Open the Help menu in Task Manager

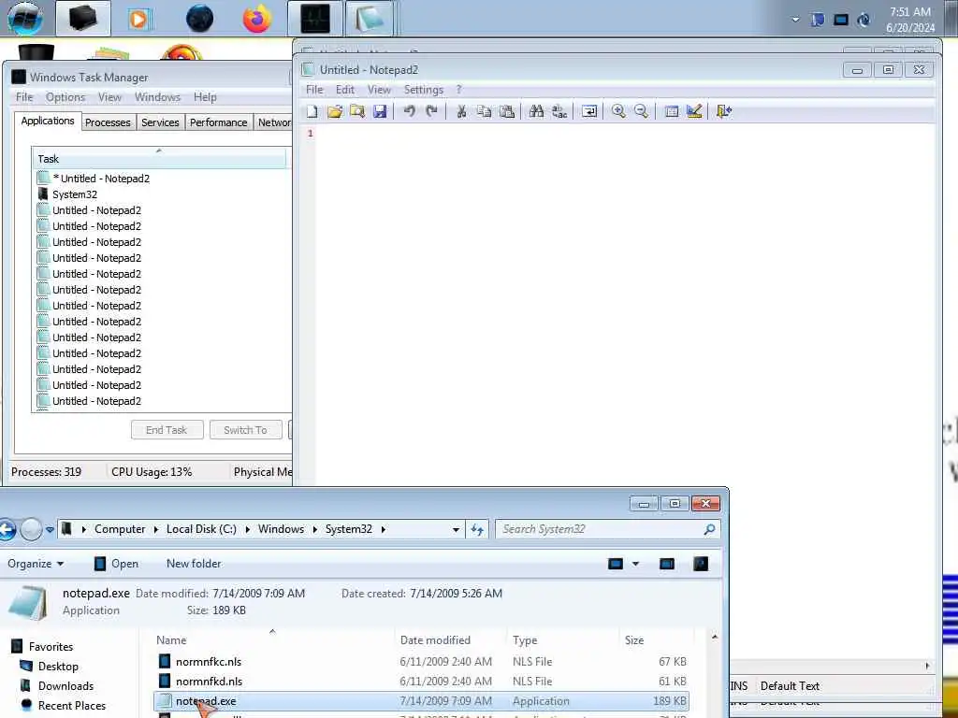pos(205,97)
